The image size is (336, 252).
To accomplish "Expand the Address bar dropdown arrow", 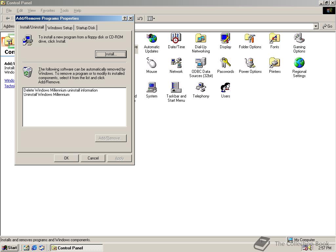I will point(316,26).
